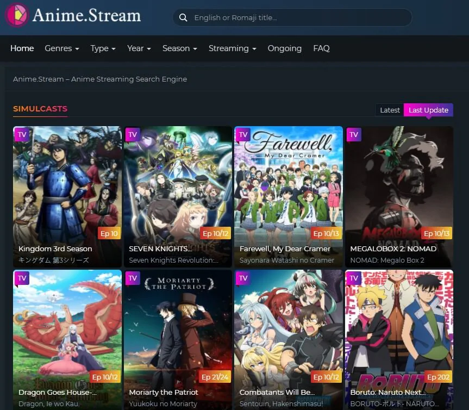Image resolution: width=469 pixels, height=410 pixels.
Task: Open Dragon Goes House title link
Action: coord(58,393)
